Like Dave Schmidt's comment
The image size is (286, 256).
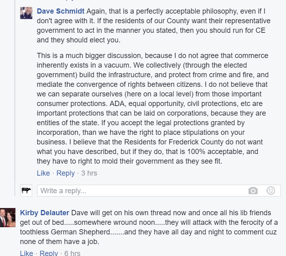(43, 173)
